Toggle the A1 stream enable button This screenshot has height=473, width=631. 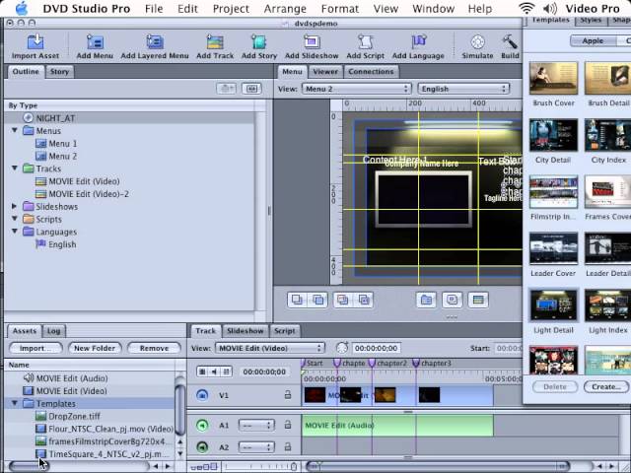click(202, 425)
